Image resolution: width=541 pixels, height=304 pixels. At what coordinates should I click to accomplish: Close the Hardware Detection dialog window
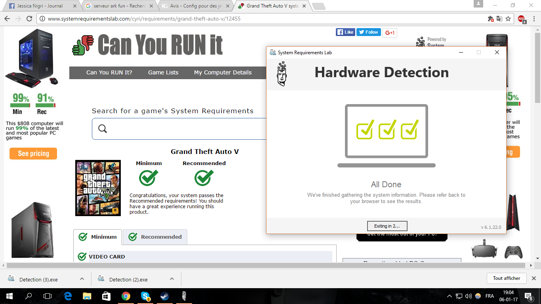point(497,52)
